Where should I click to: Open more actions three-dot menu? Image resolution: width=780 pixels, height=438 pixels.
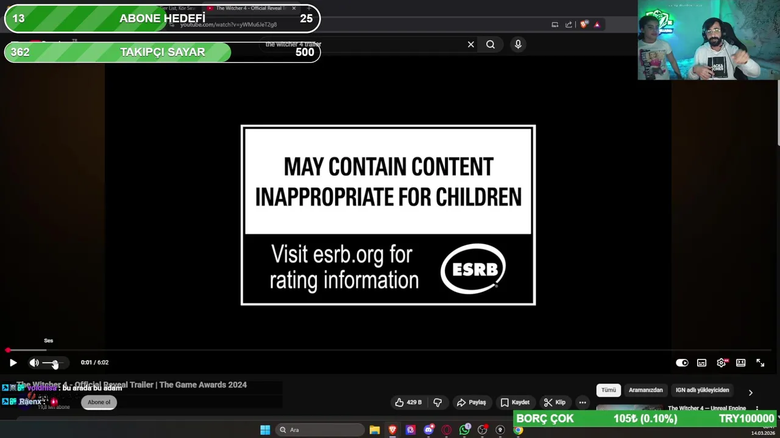(x=583, y=402)
